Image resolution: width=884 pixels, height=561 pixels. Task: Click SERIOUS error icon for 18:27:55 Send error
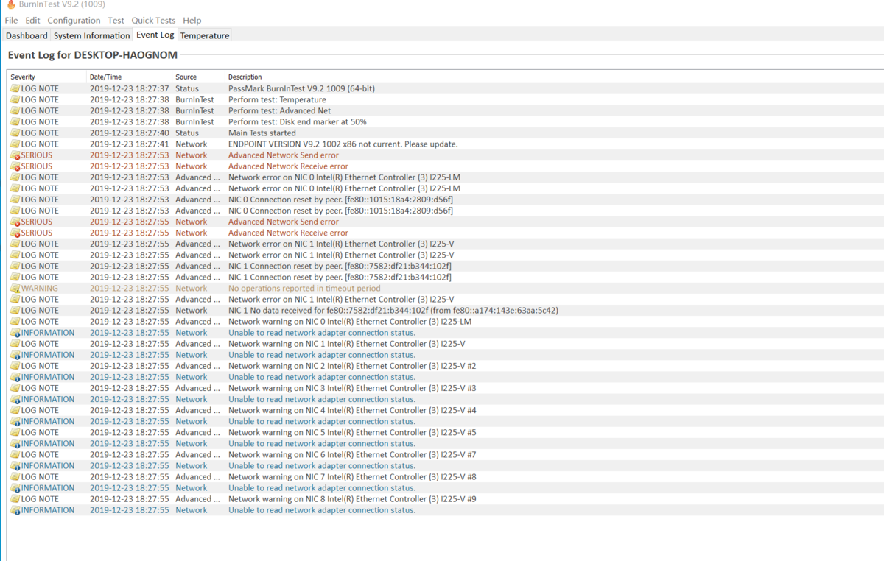[x=15, y=222]
